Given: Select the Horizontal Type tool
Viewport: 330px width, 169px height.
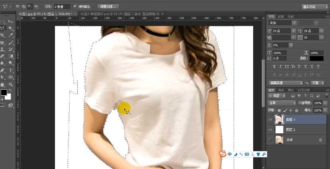Looking at the screenshot, I should pos(11,70).
